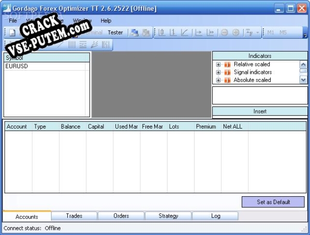Maximize the Gordago Forex Optimizer window
Image resolution: width=310 pixels, height=235 pixels.
(290, 8)
